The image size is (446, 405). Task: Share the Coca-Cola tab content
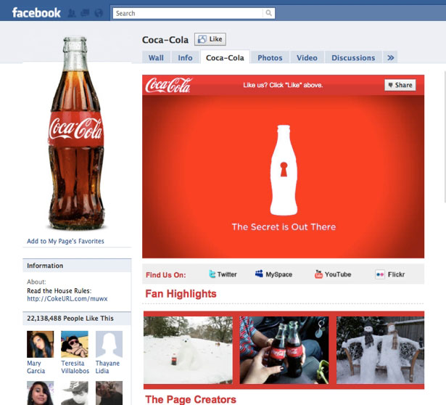tap(400, 85)
